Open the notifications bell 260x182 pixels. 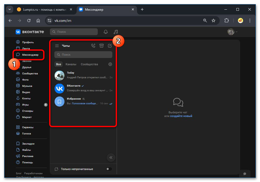[106, 32]
